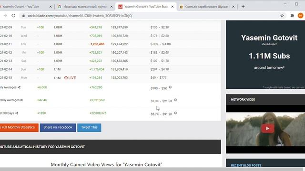Close the Yasemin Gotovit - YouTube tab
This screenshot has height=171, width=305.
(51, 7)
